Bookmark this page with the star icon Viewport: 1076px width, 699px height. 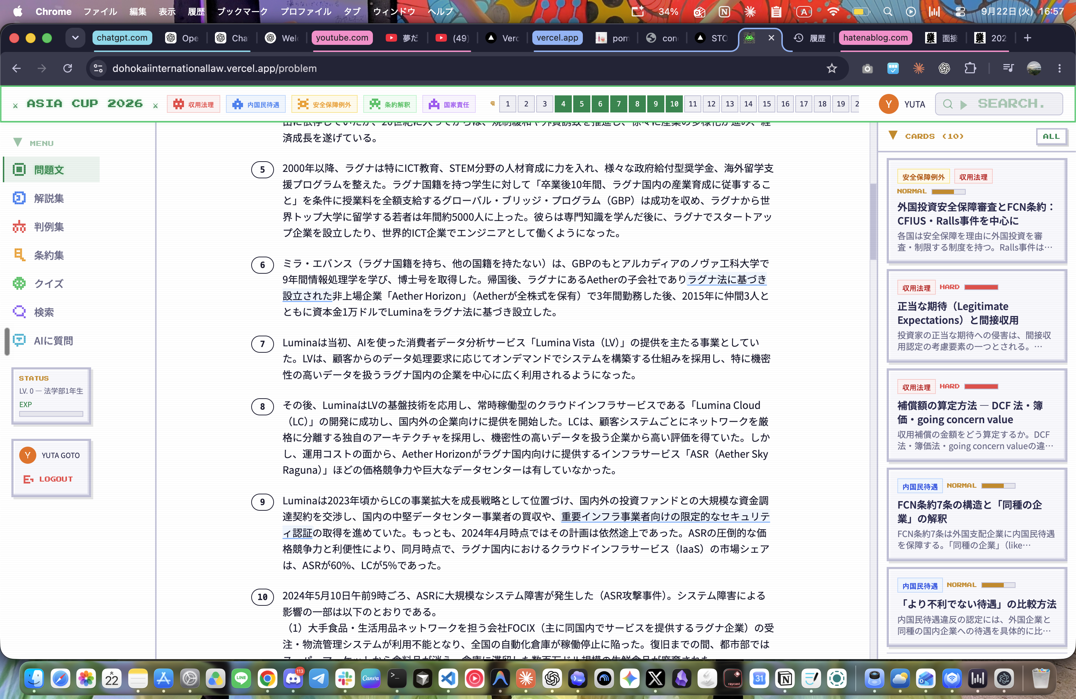832,68
